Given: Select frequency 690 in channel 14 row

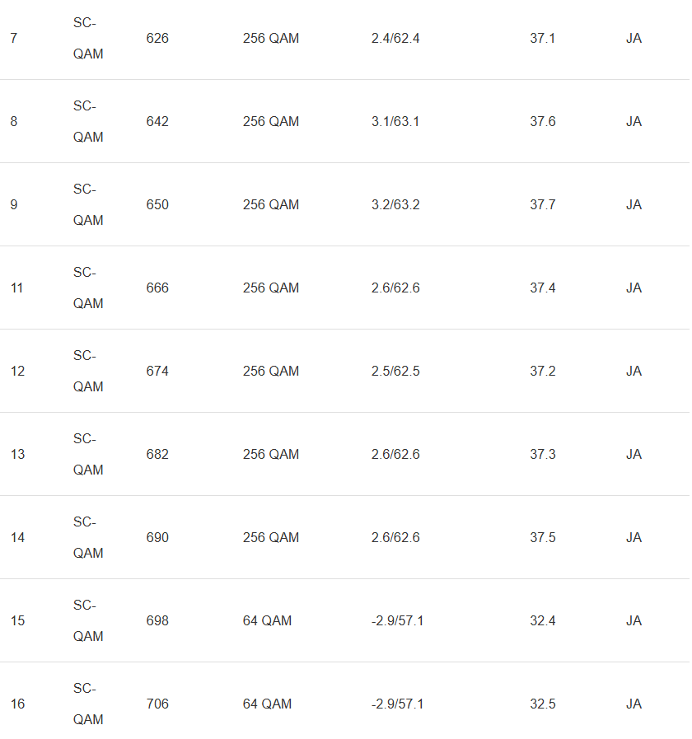Looking at the screenshot, I should pos(157,538).
